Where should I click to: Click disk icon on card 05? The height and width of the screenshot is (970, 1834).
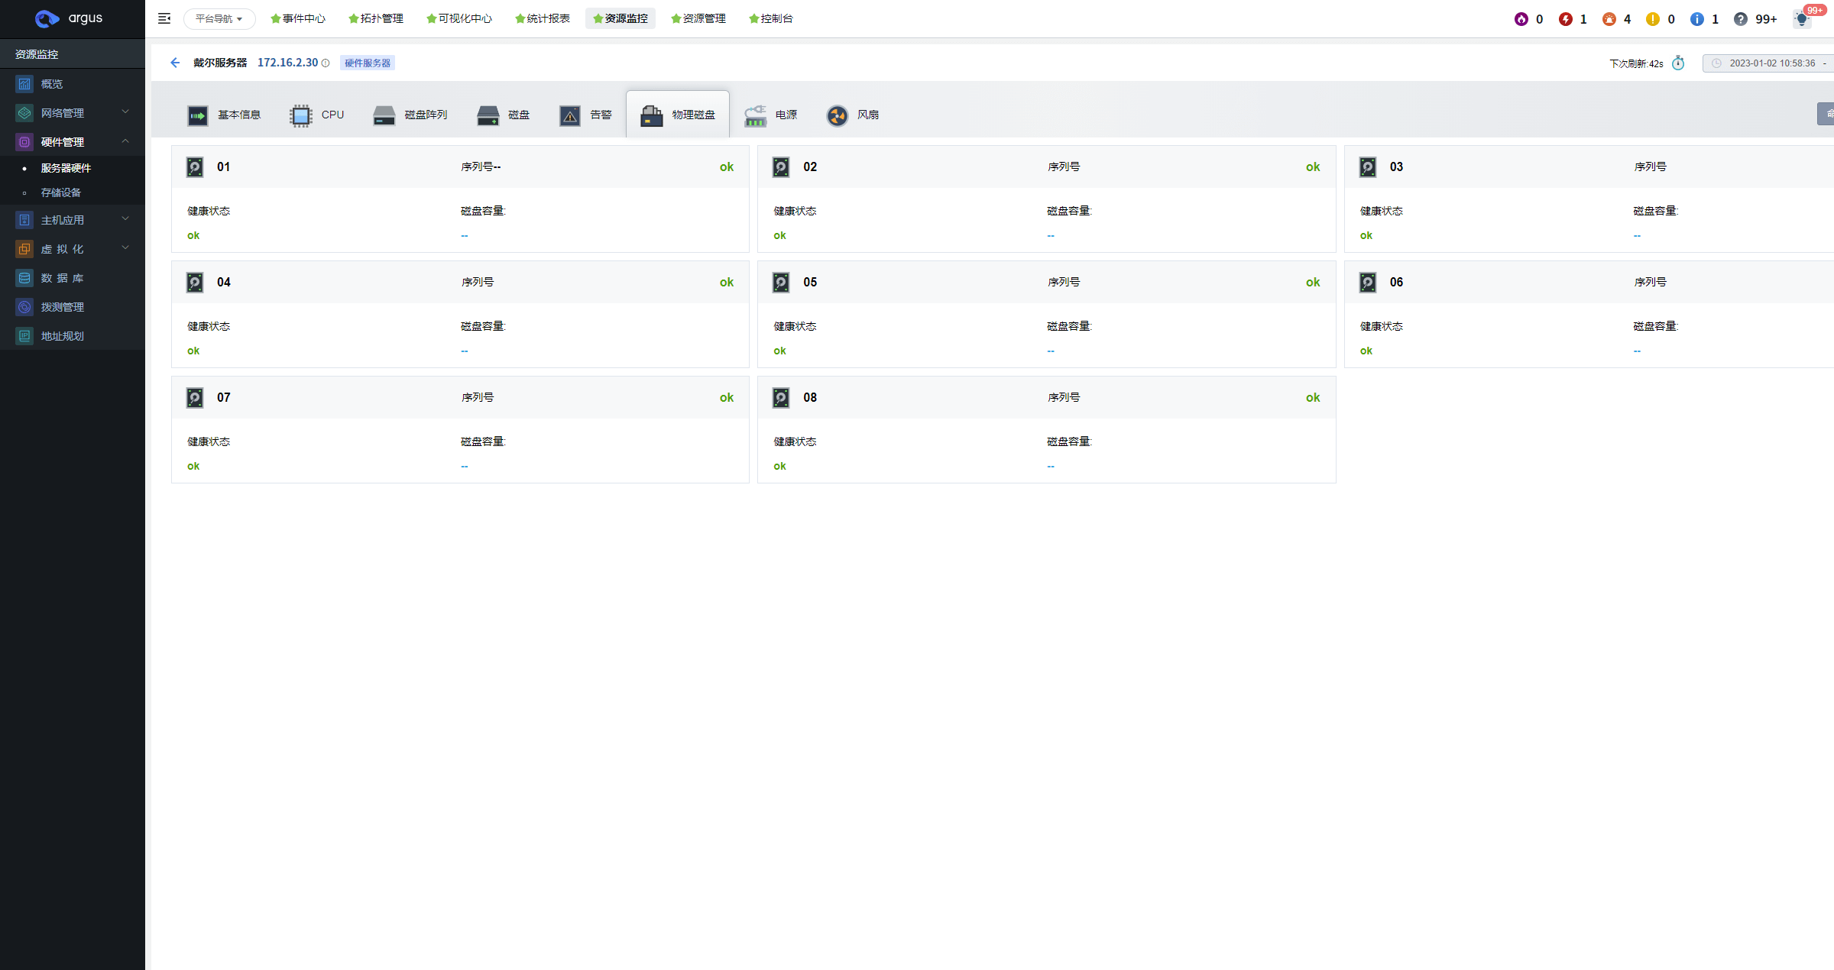point(781,283)
